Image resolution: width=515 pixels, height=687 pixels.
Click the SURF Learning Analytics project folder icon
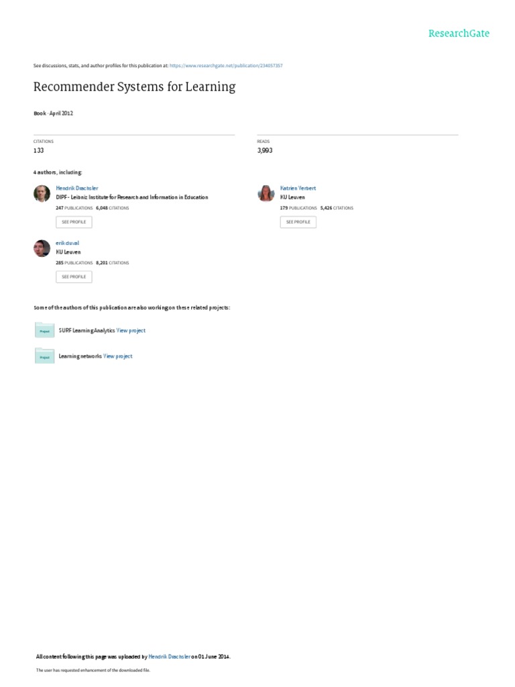(45, 330)
